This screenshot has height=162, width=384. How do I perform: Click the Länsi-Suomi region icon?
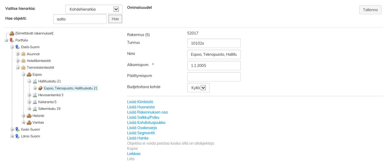18,136
